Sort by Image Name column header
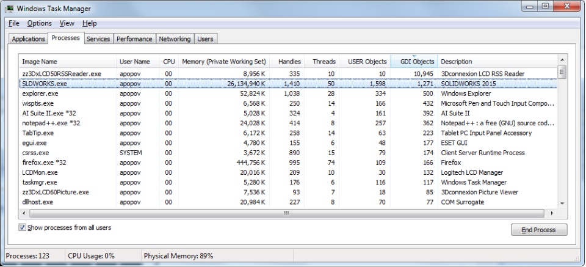This screenshot has height=267, width=586. tap(67, 62)
